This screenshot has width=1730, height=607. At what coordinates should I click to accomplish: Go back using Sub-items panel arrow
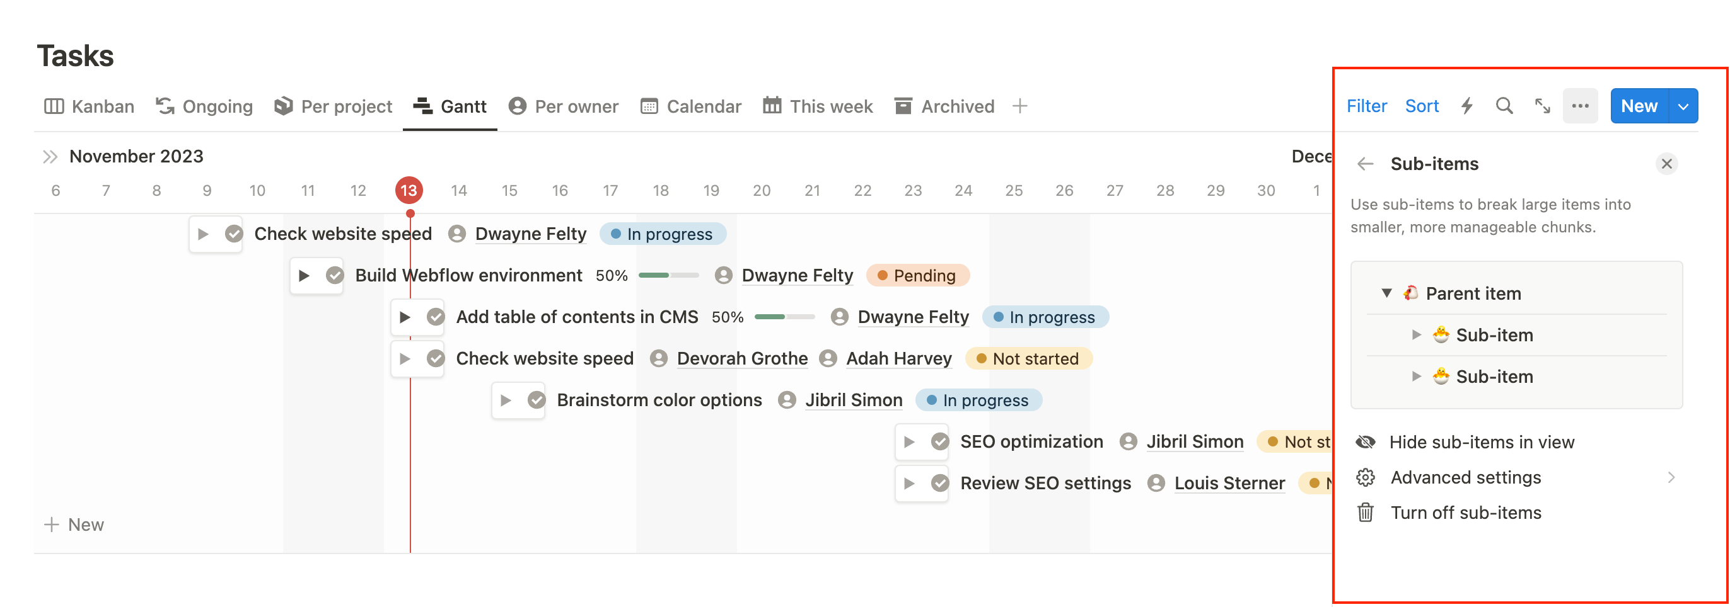pos(1366,164)
